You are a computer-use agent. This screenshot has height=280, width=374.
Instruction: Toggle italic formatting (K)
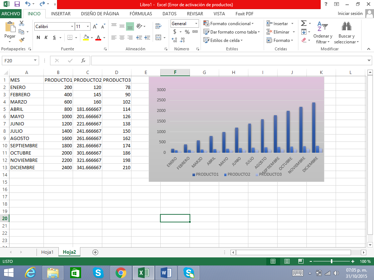point(46,38)
